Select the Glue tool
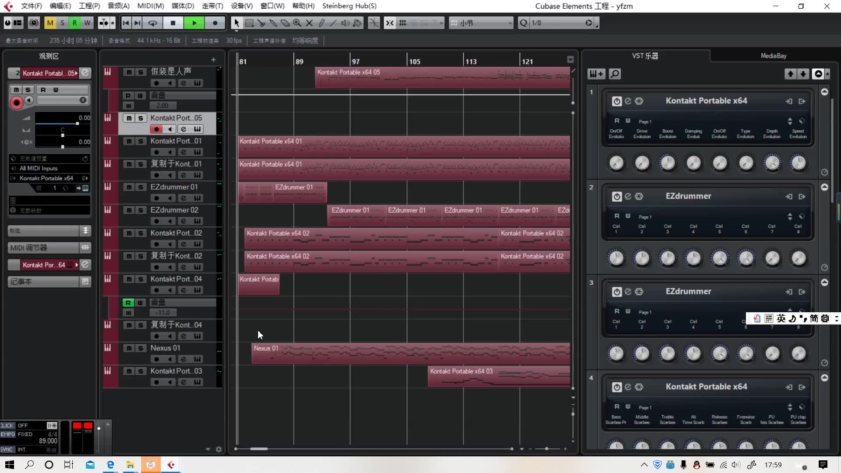The height and width of the screenshot is (473, 841). [273, 23]
